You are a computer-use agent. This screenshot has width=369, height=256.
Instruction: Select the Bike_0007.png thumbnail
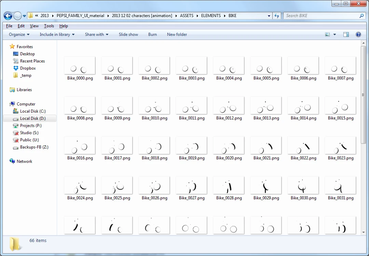[x=340, y=66]
